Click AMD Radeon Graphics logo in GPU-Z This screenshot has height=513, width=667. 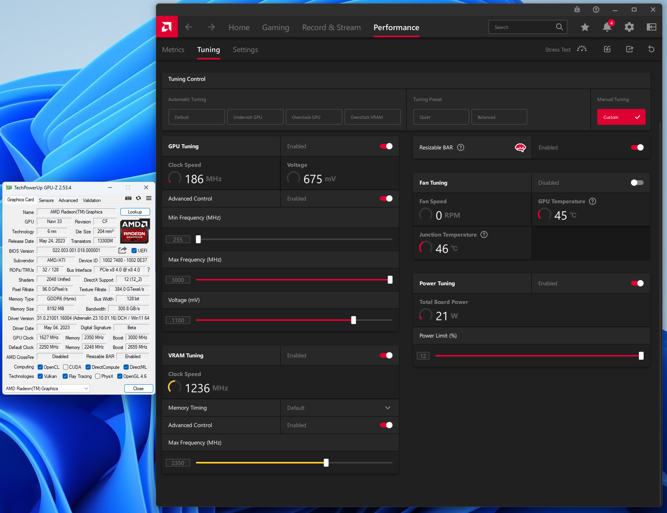(x=135, y=231)
